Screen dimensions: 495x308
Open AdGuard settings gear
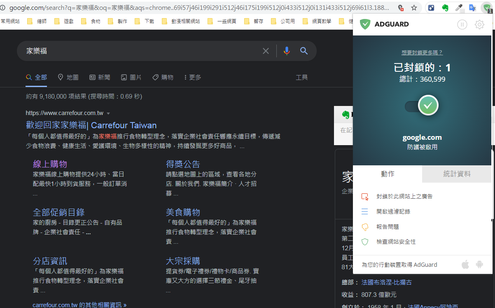479,25
